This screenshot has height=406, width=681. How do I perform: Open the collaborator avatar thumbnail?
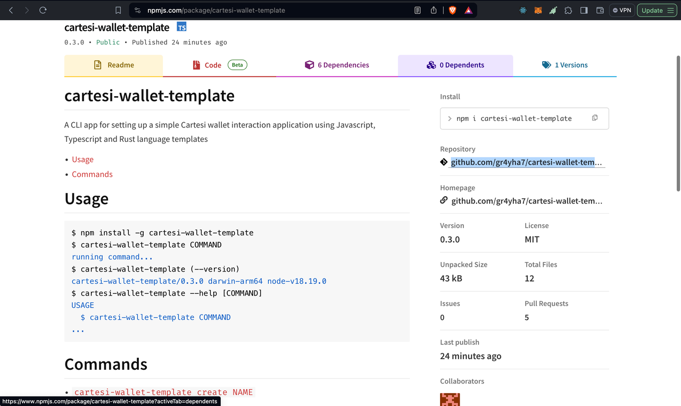(x=450, y=400)
